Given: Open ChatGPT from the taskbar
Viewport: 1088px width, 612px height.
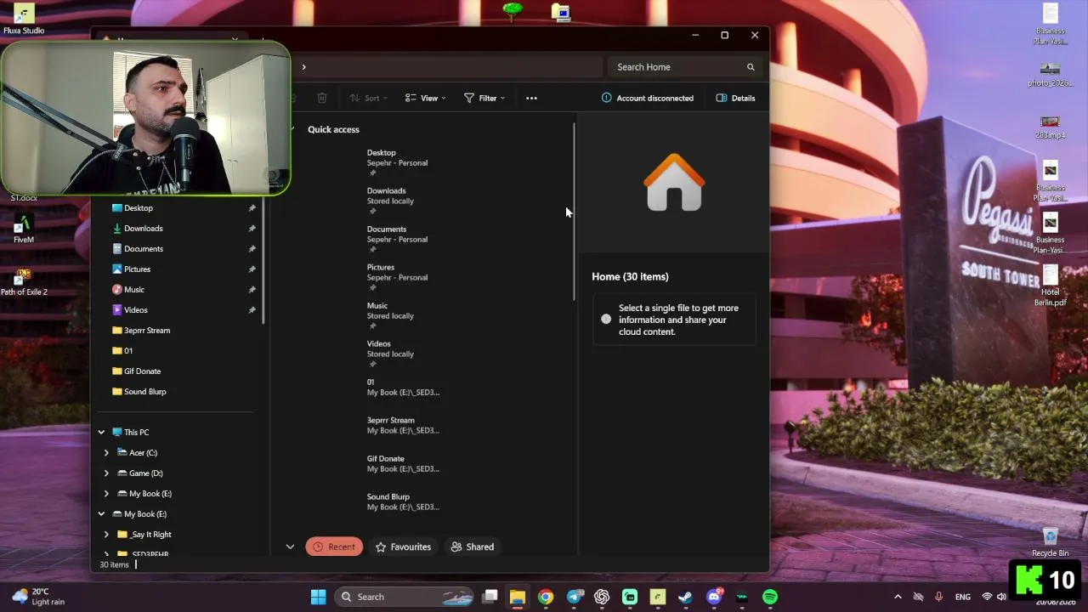Looking at the screenshot, I should [602, 597].
